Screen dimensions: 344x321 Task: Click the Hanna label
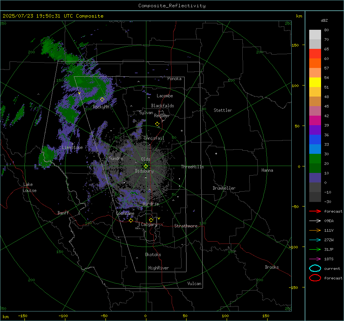(x=267, y=170)
